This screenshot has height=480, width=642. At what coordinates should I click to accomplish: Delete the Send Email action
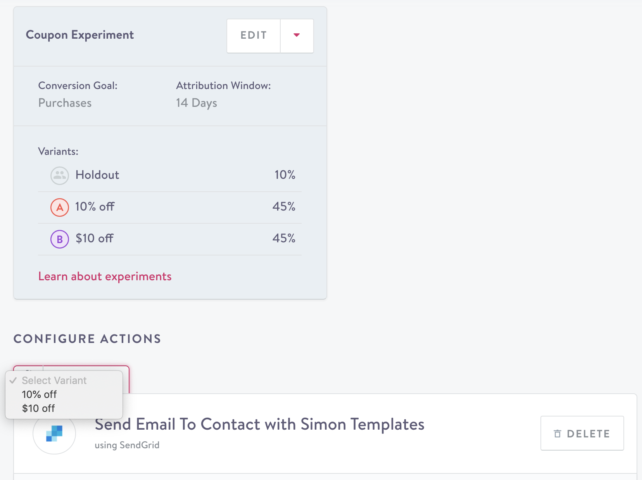tap(582, 434)
